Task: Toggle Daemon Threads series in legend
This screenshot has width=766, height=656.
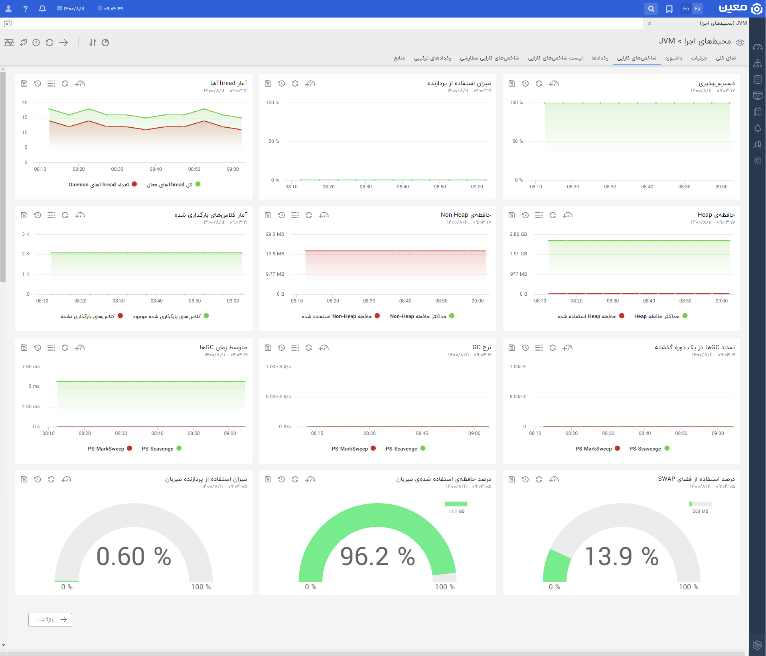Action: pos(103,184)
